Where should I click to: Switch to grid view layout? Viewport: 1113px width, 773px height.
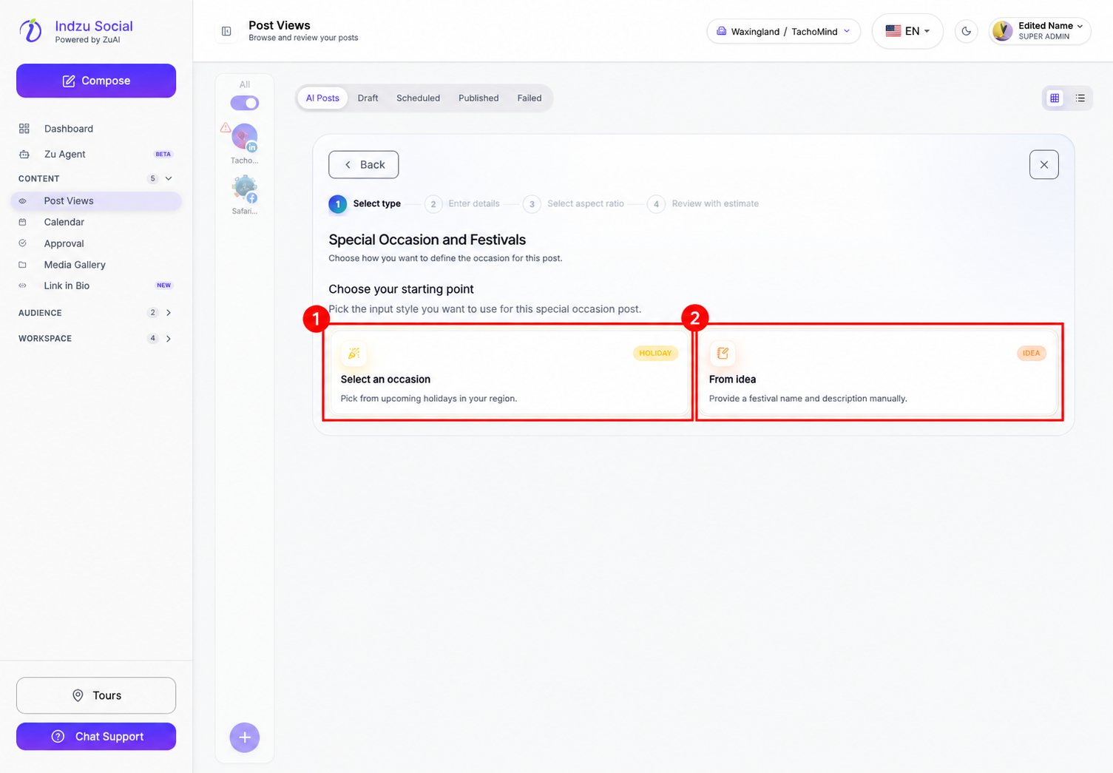[x=1055, y=98]
